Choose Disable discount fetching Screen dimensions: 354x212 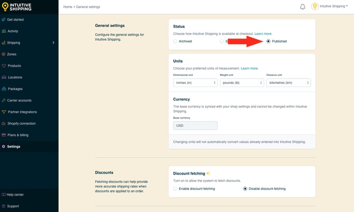click(x=245, y=189)
